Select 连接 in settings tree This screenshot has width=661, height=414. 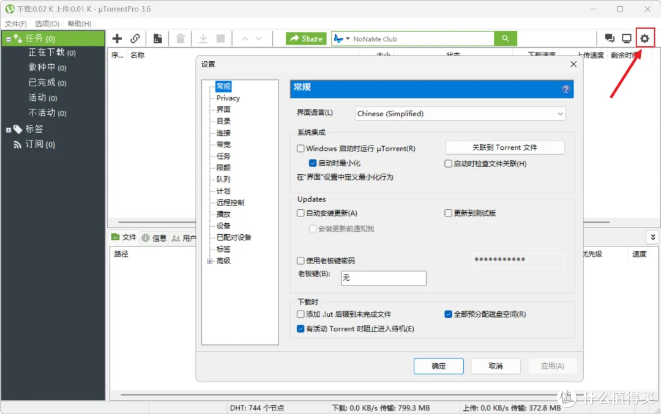[x=223, y=133]
